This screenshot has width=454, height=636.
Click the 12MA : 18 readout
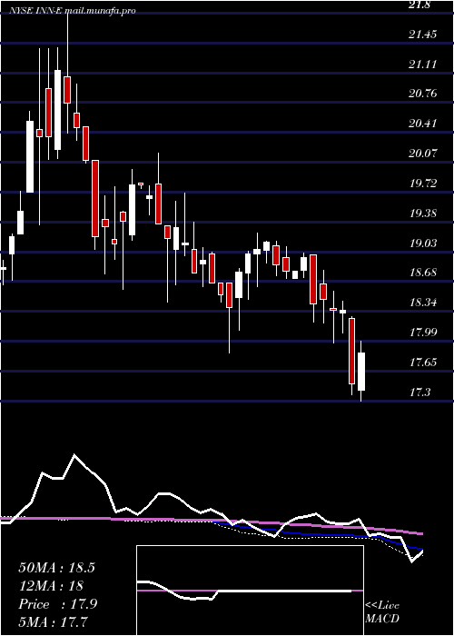(51, 586)
